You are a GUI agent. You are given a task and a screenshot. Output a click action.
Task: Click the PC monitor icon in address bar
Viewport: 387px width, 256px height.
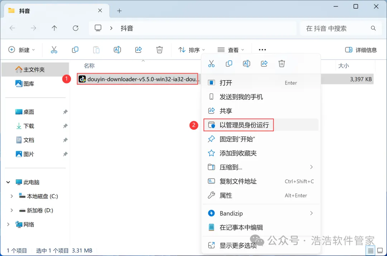click(98, 28)
